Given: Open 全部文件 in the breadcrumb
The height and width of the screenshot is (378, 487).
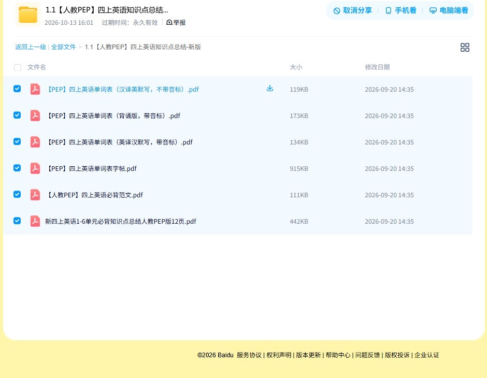Looking at the screenshot, I should pyautogui.click(x=63, y=47).
